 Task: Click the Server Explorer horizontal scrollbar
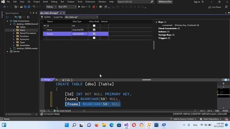point(19,114)
